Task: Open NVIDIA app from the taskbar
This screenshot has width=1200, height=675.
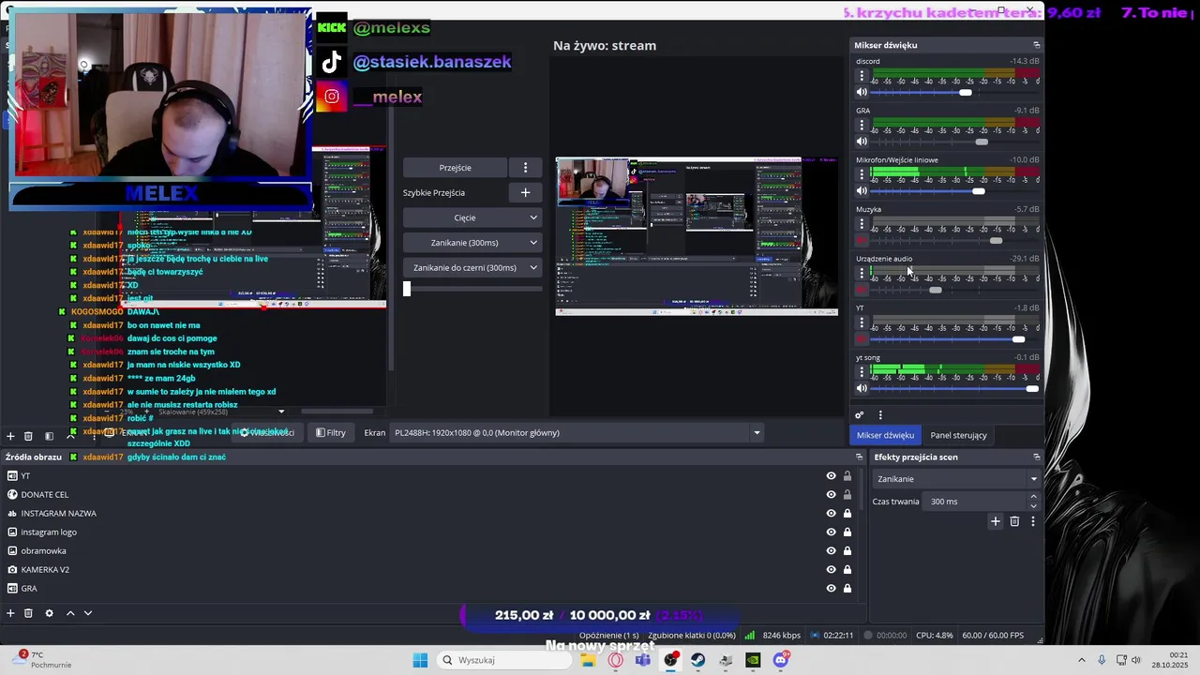Action: point(753,660)
